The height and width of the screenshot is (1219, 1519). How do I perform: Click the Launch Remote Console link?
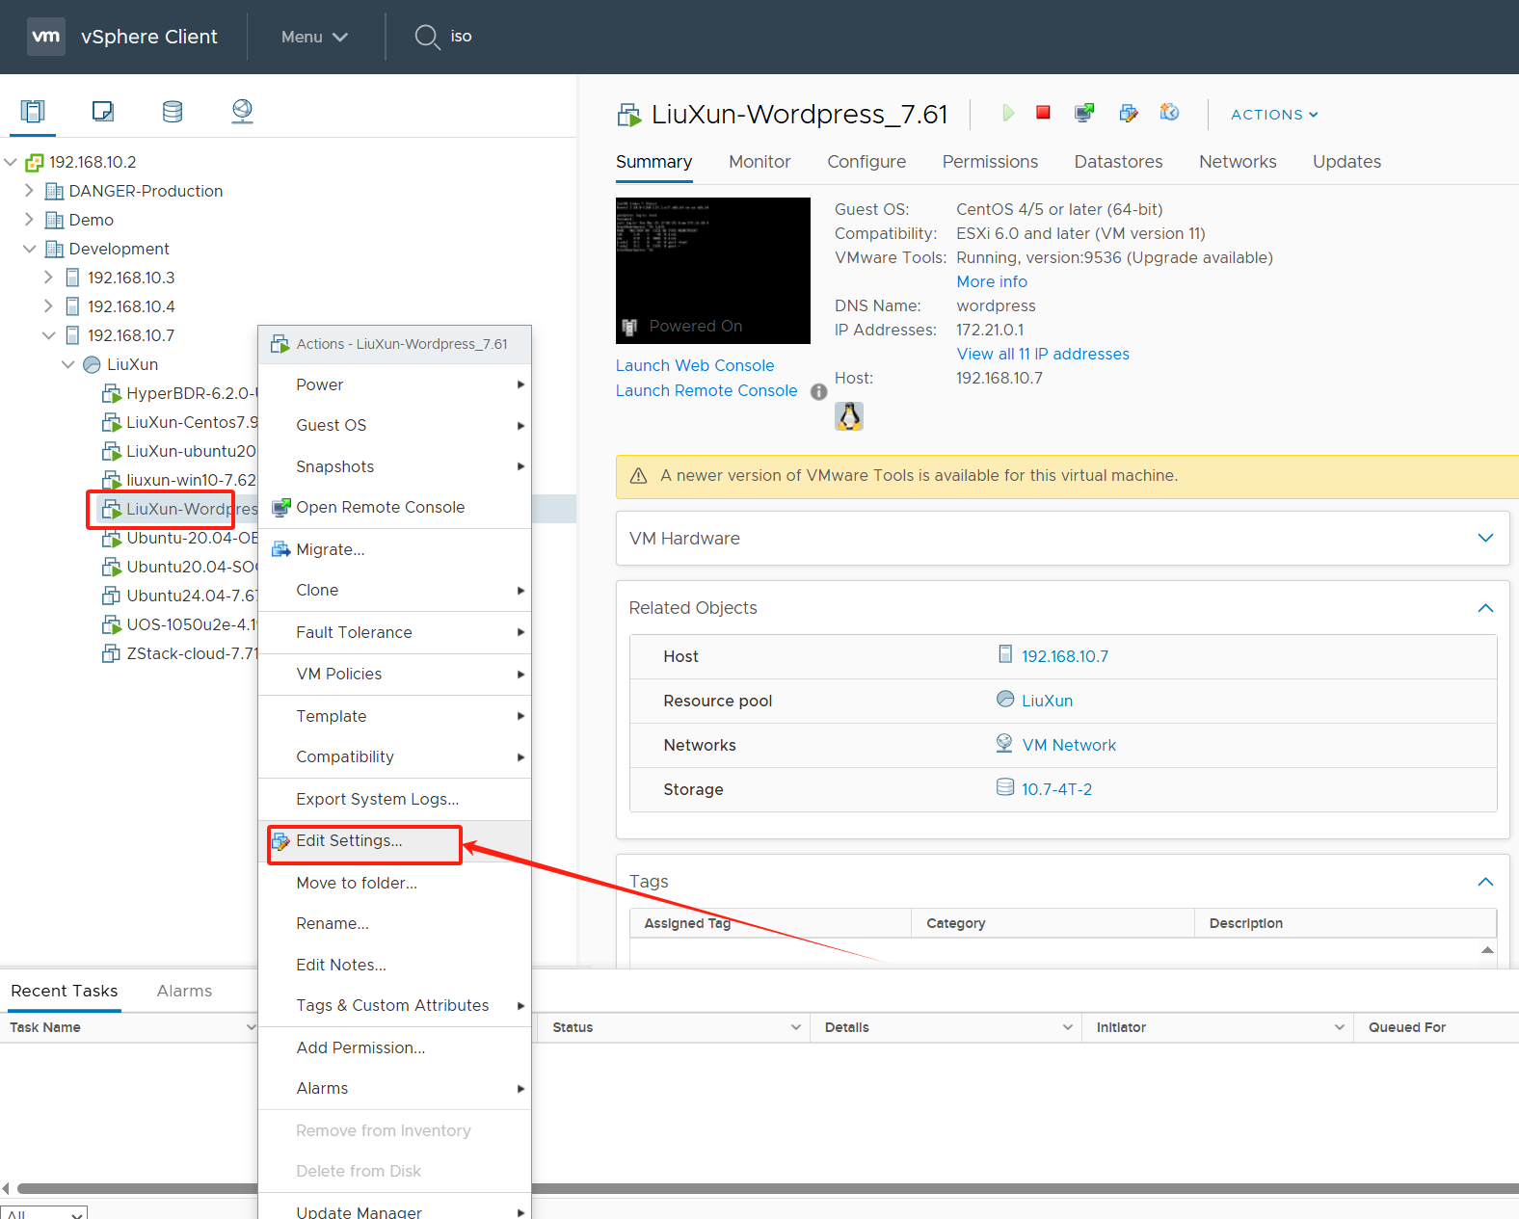point(706,390)
